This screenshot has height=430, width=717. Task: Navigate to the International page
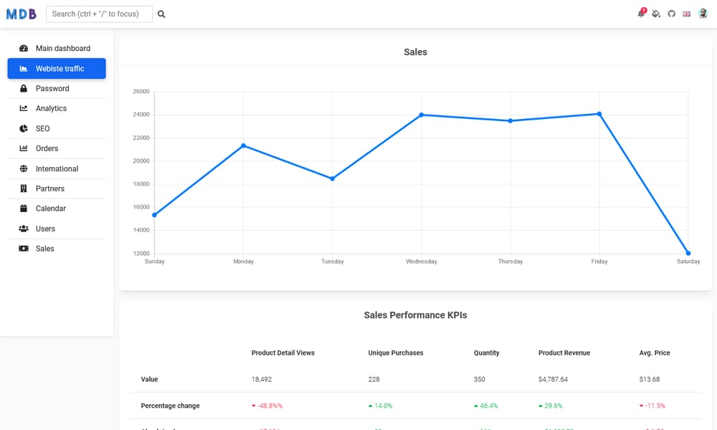coord(57,168)
